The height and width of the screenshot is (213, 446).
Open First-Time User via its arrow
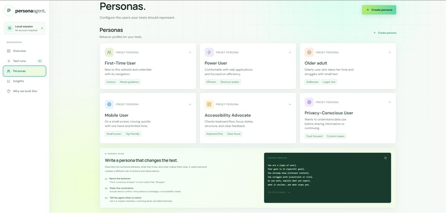[x=190, y=52]
